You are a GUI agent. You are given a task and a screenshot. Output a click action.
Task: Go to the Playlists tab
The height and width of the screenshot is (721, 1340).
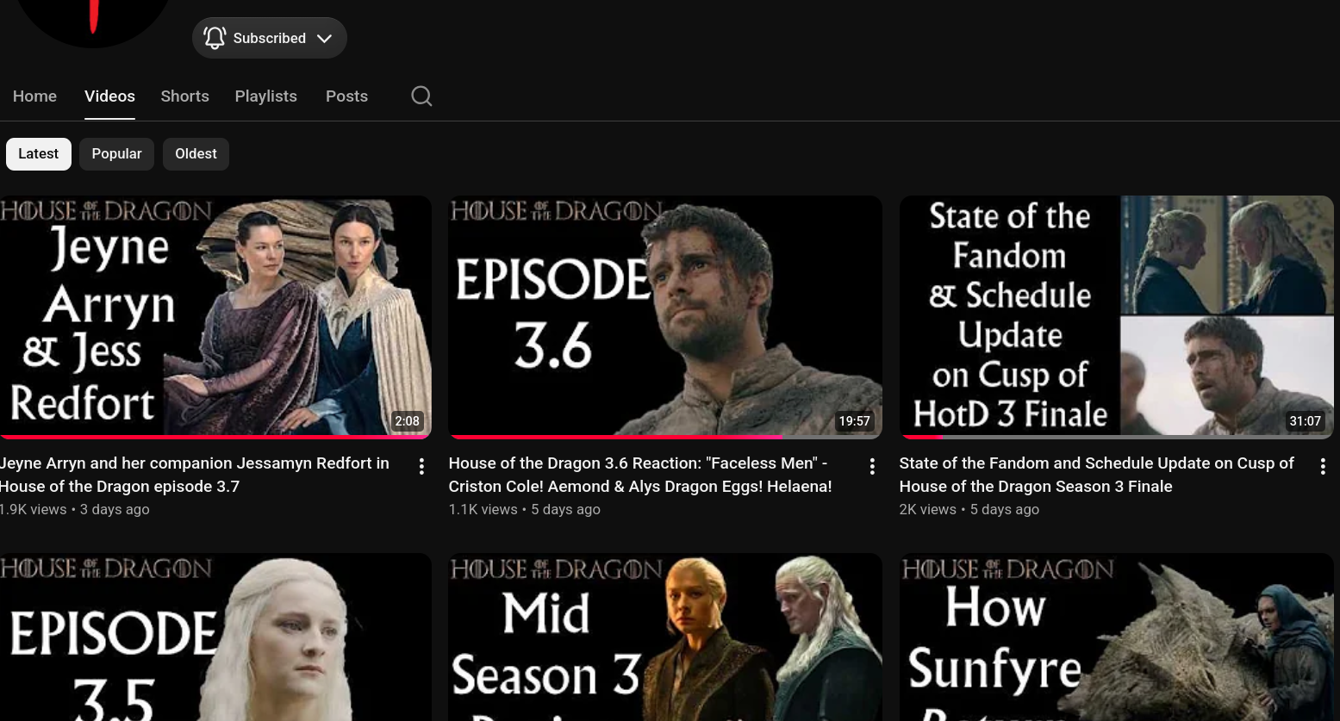tap(265, 96)
